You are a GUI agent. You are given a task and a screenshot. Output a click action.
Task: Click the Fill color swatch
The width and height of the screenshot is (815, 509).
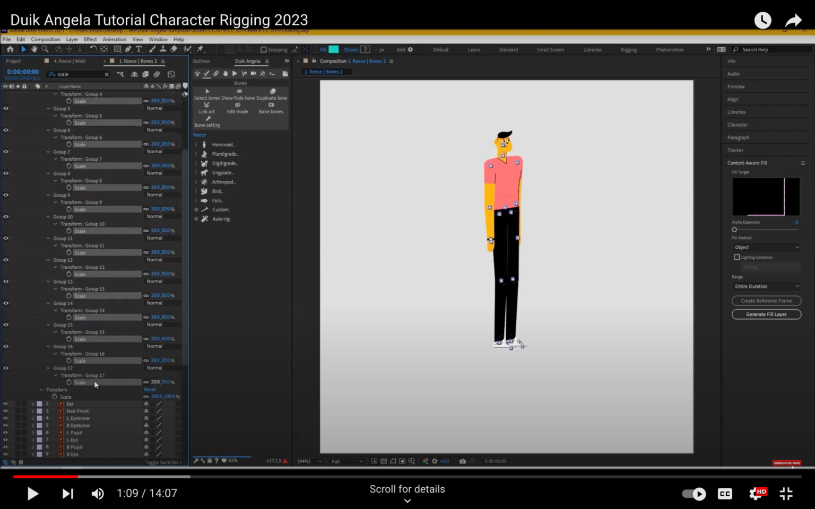coord(333,49)
